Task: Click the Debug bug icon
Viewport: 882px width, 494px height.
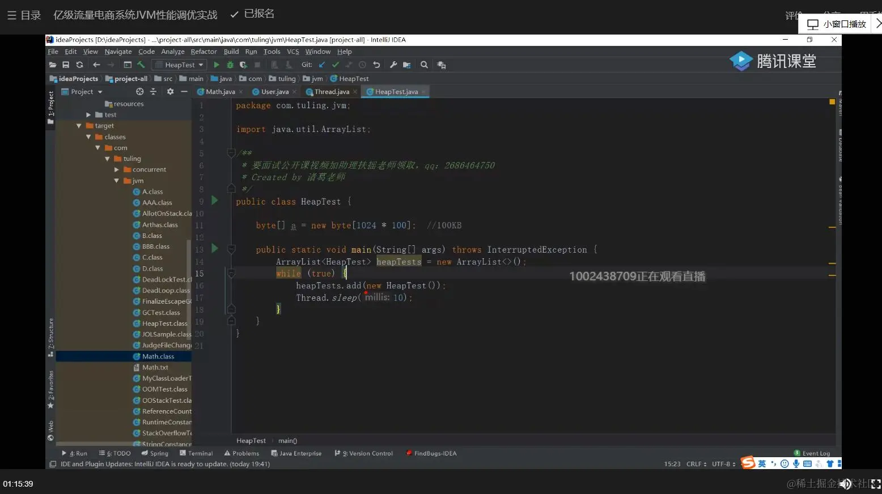Action: tap(230, 65)
